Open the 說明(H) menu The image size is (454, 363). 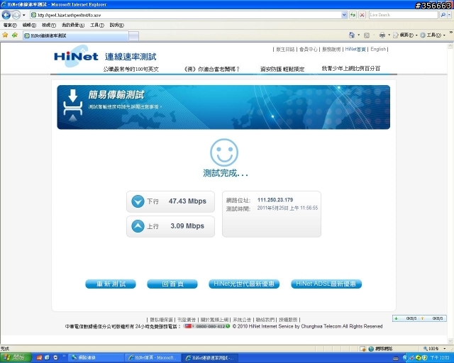pyautogui.click(x=116, y=26)
